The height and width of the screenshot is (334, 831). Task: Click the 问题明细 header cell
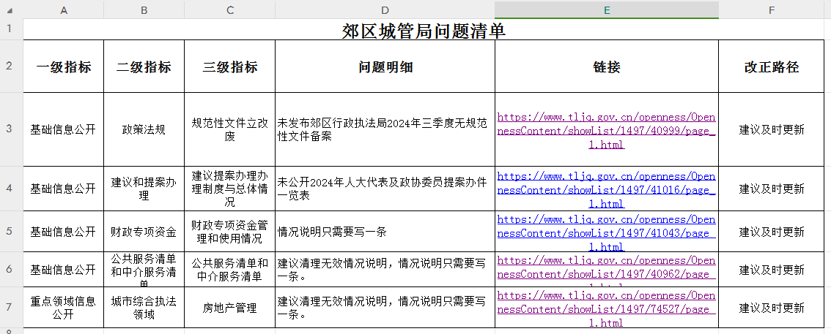(x=385, y=67)
